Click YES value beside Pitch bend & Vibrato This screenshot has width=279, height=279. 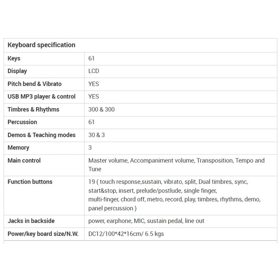point(94,84)
